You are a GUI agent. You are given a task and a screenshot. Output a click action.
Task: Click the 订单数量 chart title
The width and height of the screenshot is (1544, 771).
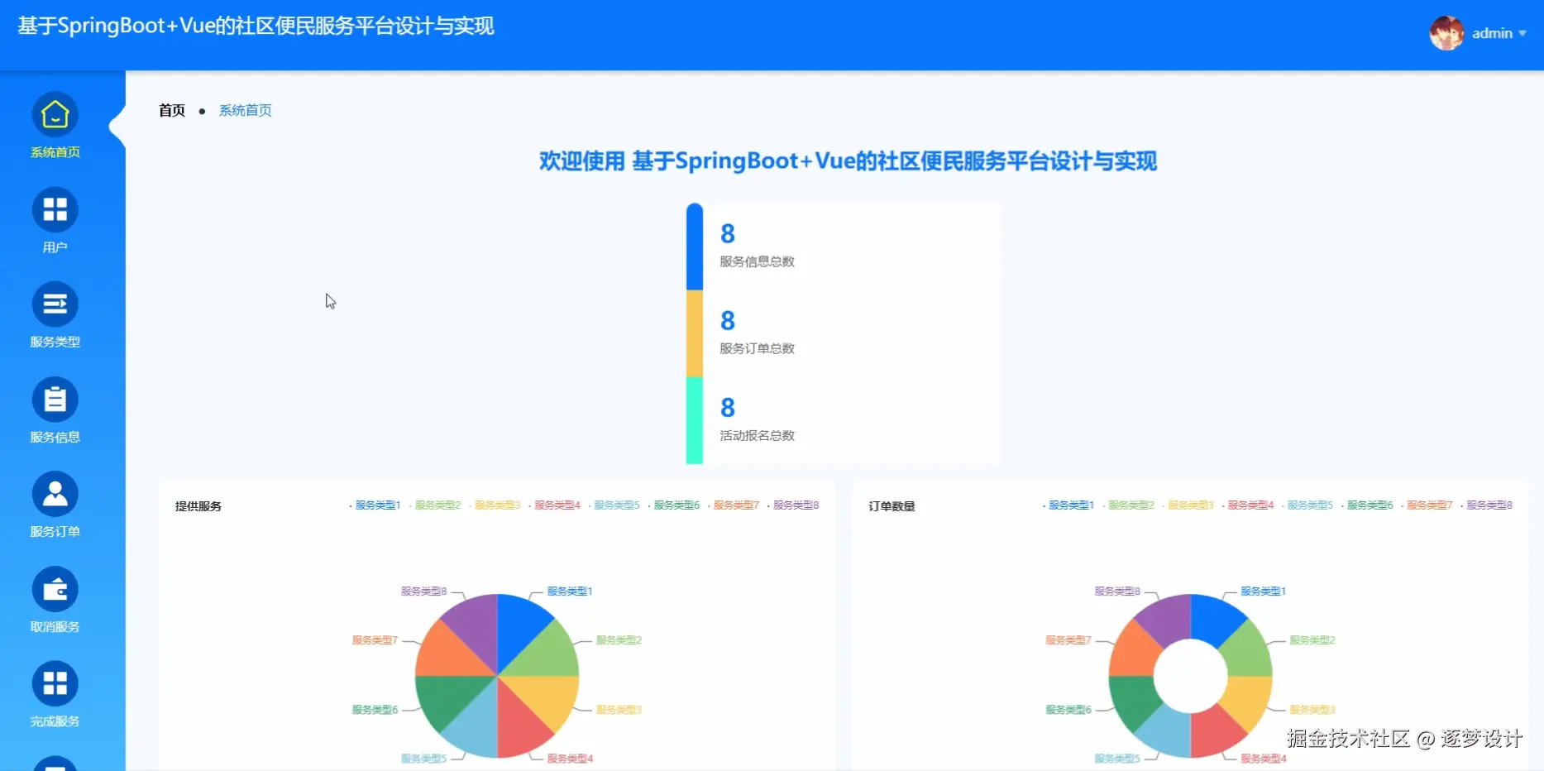click(892, 506)
